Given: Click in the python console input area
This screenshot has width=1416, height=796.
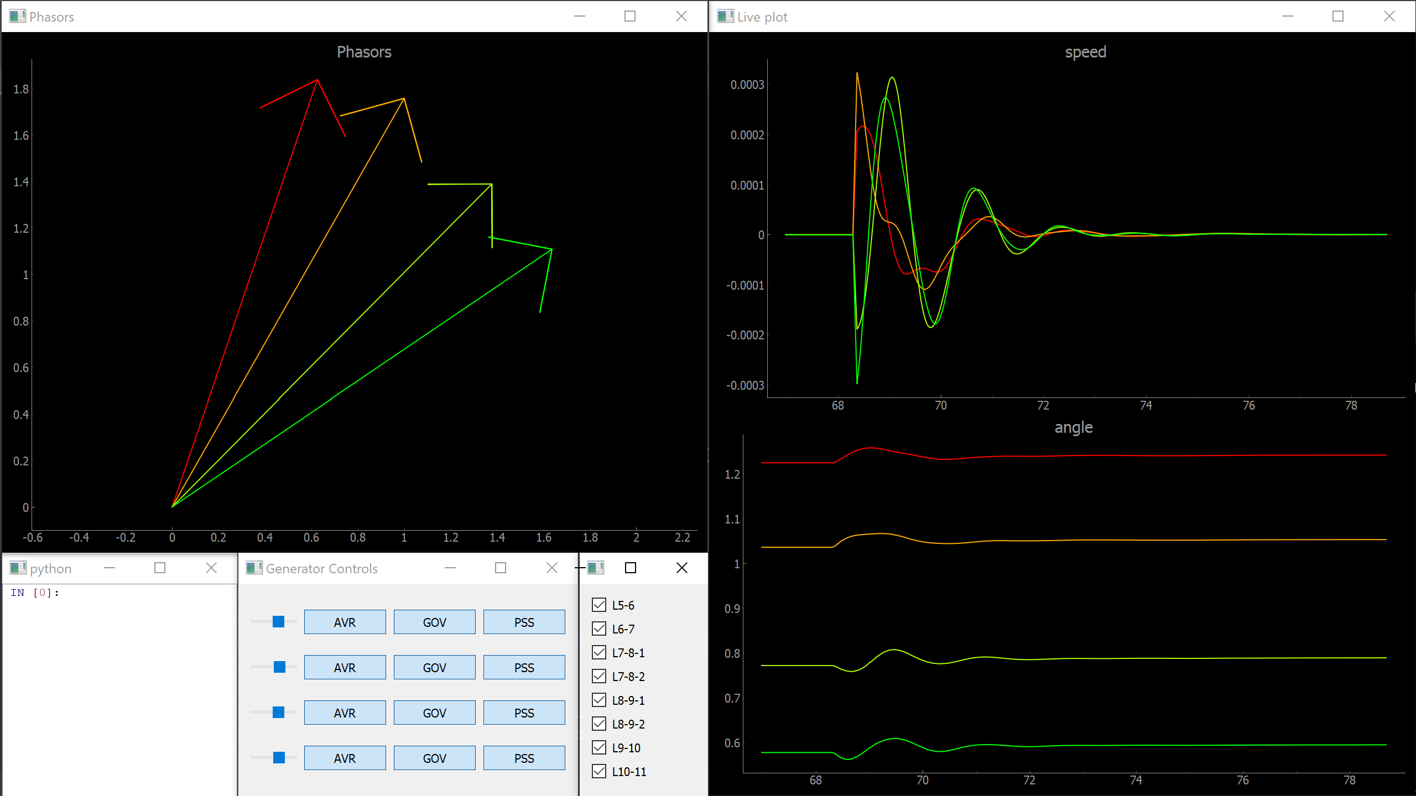Looking at the screenshot, I should click(x=119, y=691).
